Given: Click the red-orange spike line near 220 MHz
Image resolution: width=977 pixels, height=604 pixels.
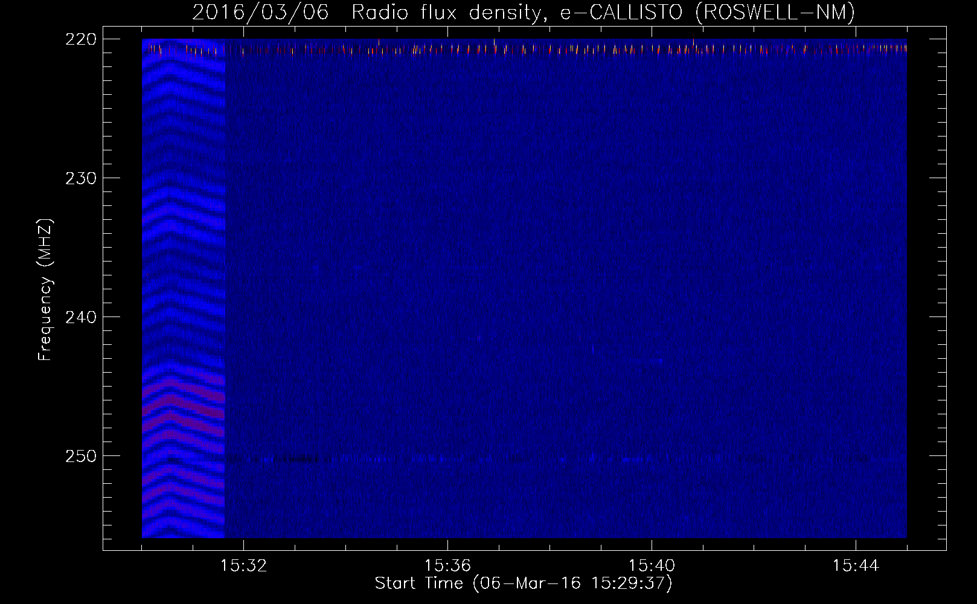Looking at the screenshot, I should 524,50.
